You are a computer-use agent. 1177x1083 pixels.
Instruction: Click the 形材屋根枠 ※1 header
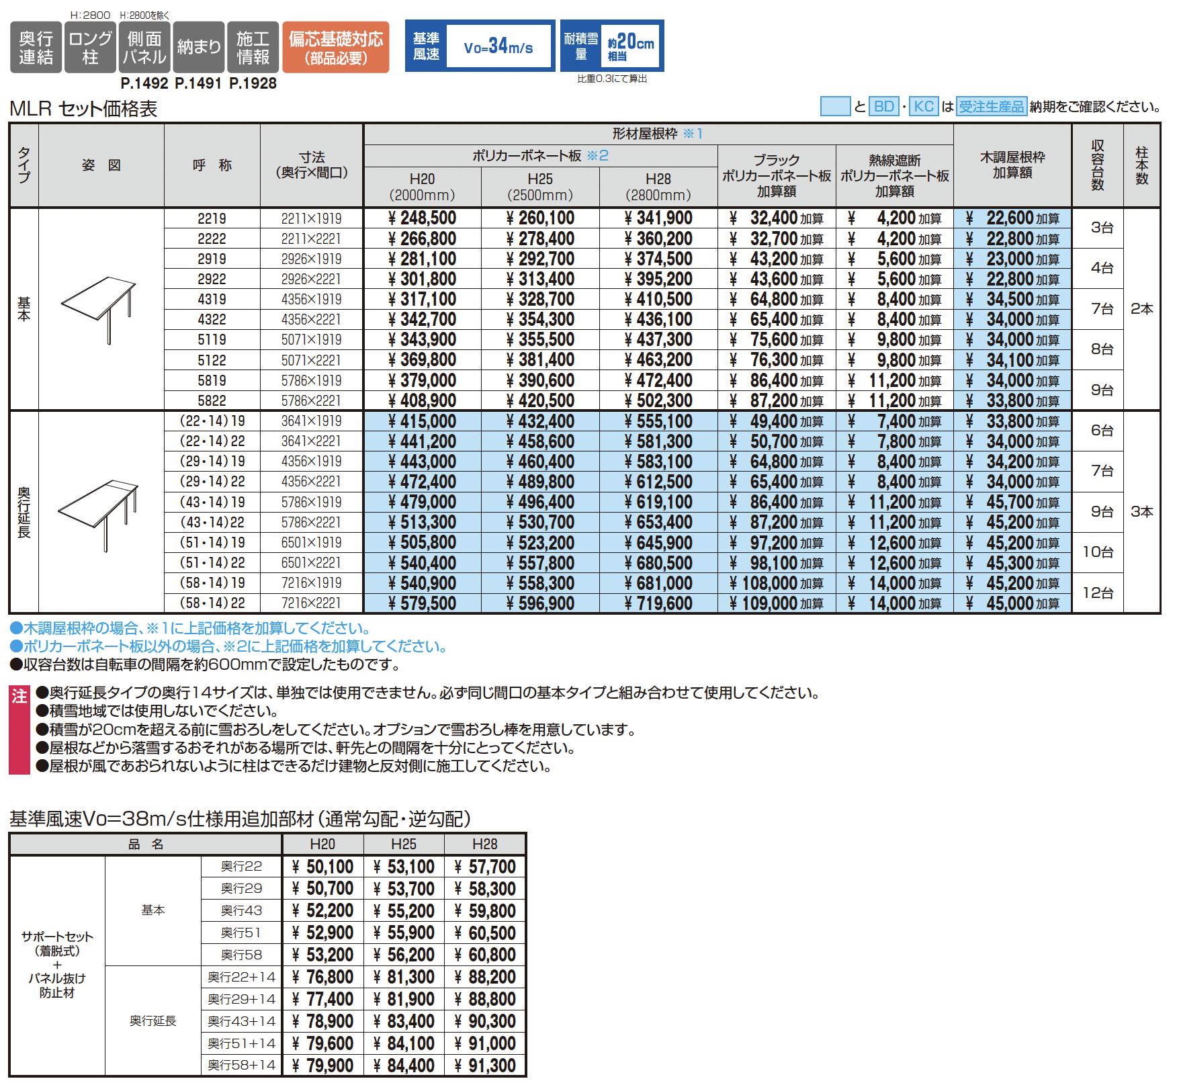(x=658, y=134)
